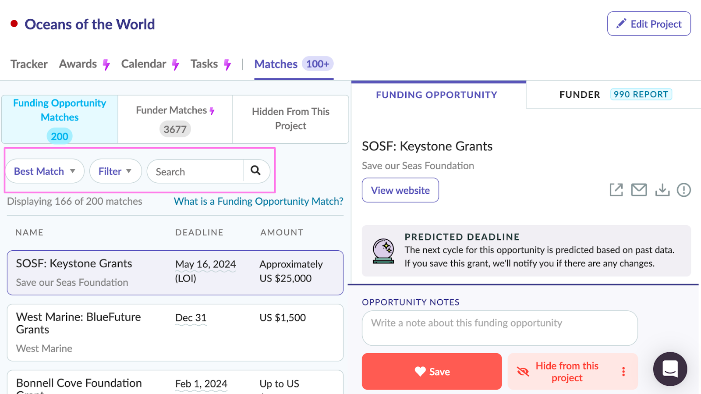Click the crystal ball predicted deadline icon
The height and width of the screenshot is (394, 701).
383,251
